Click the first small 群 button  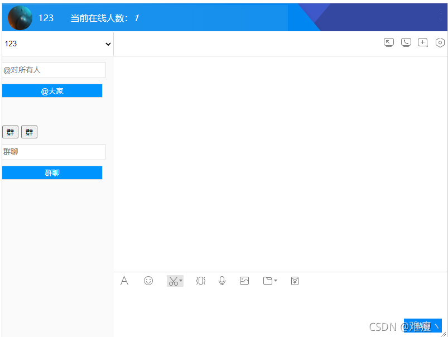10,132
